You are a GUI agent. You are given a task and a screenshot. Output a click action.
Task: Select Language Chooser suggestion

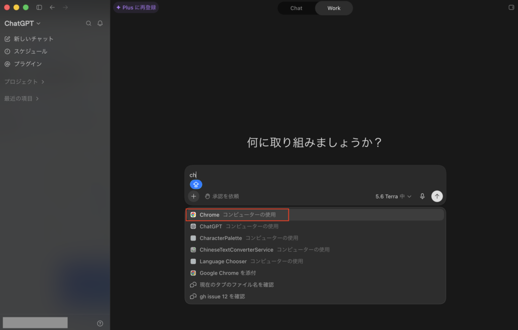pos(315,261)
